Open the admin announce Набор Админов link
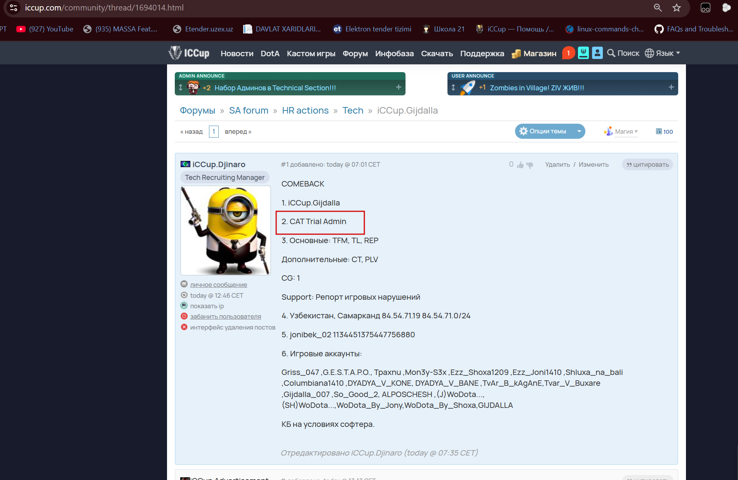The width and height of the screenshot is (738, 480). pyautogui.click(x=275, y=88)
